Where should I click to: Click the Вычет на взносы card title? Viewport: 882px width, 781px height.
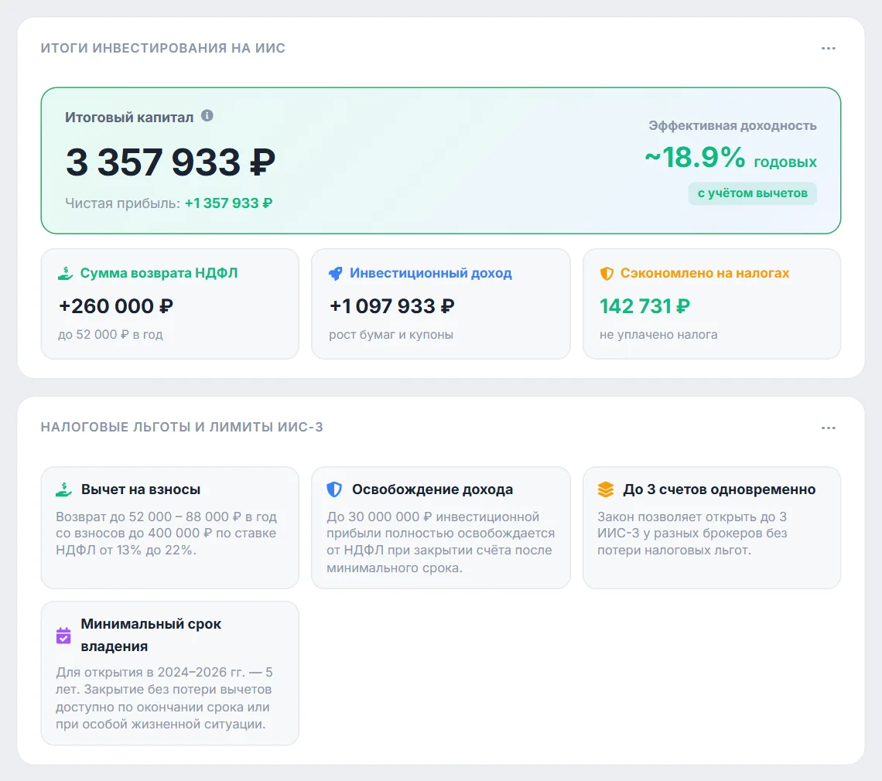click(x=141, y=489)
